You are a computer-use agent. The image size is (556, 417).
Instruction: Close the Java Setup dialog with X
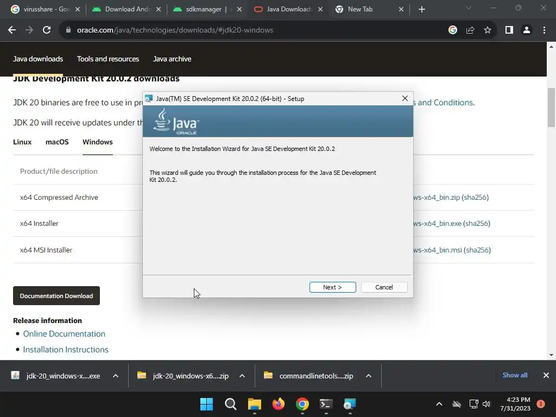[405, 98]
